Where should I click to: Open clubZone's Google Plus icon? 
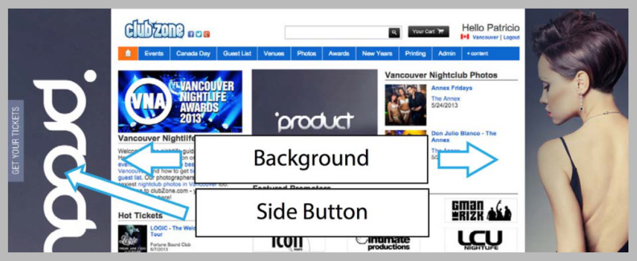207,34
